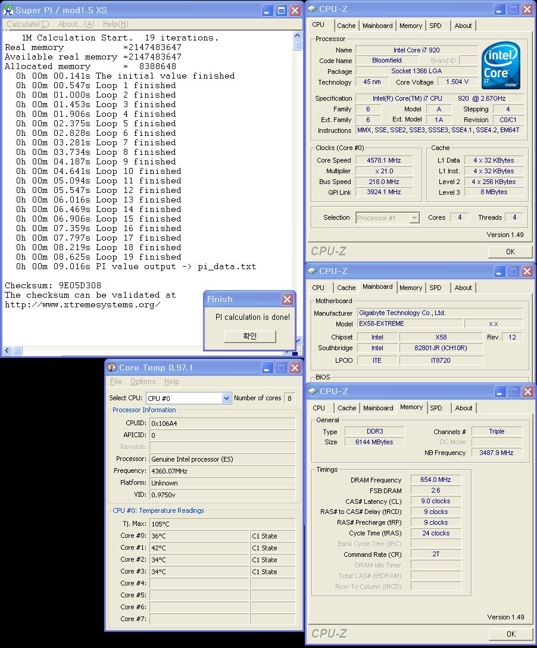Maximize the Super PI window
The height and width of the screenshot is (648, 537).
coord(282,10)
